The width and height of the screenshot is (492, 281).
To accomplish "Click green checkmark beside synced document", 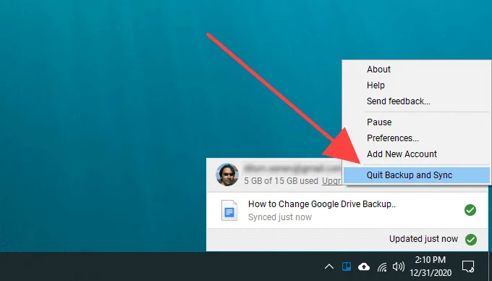I will point(470,210).
